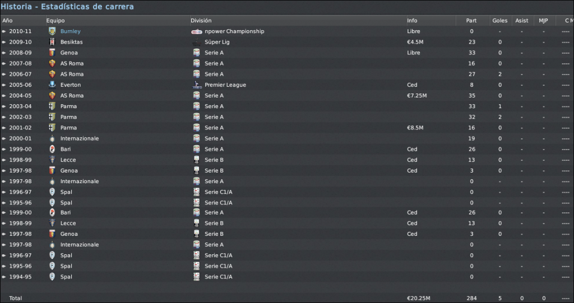The height and width of the screenshot is (303, 574).
Task: Select the 2002-03 Parma Serie A row
Action: (287, 117)
